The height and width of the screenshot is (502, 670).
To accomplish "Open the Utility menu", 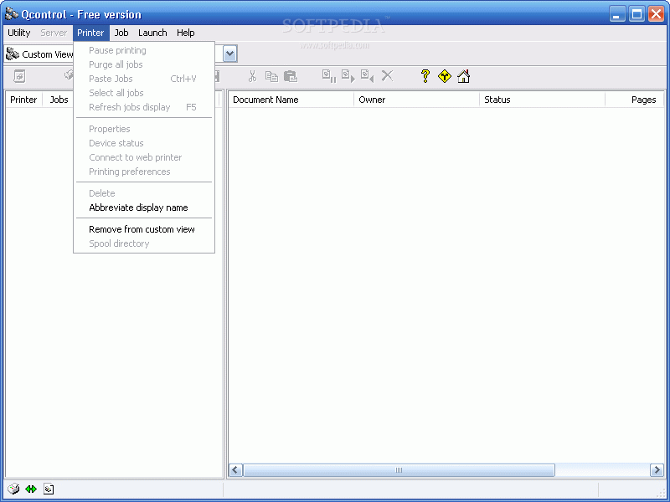I will (19, 33).
